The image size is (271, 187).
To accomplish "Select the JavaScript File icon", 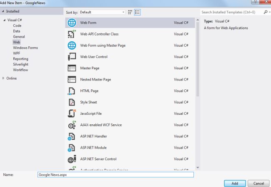I will click(72, 114).
